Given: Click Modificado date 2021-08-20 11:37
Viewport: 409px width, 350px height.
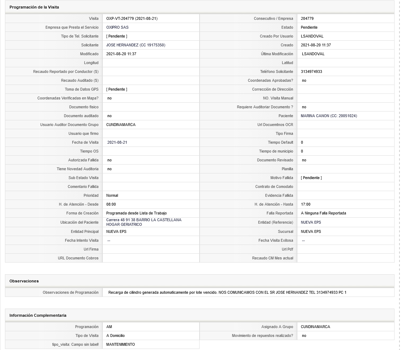Looking at the screenshot, I should 121,54.
